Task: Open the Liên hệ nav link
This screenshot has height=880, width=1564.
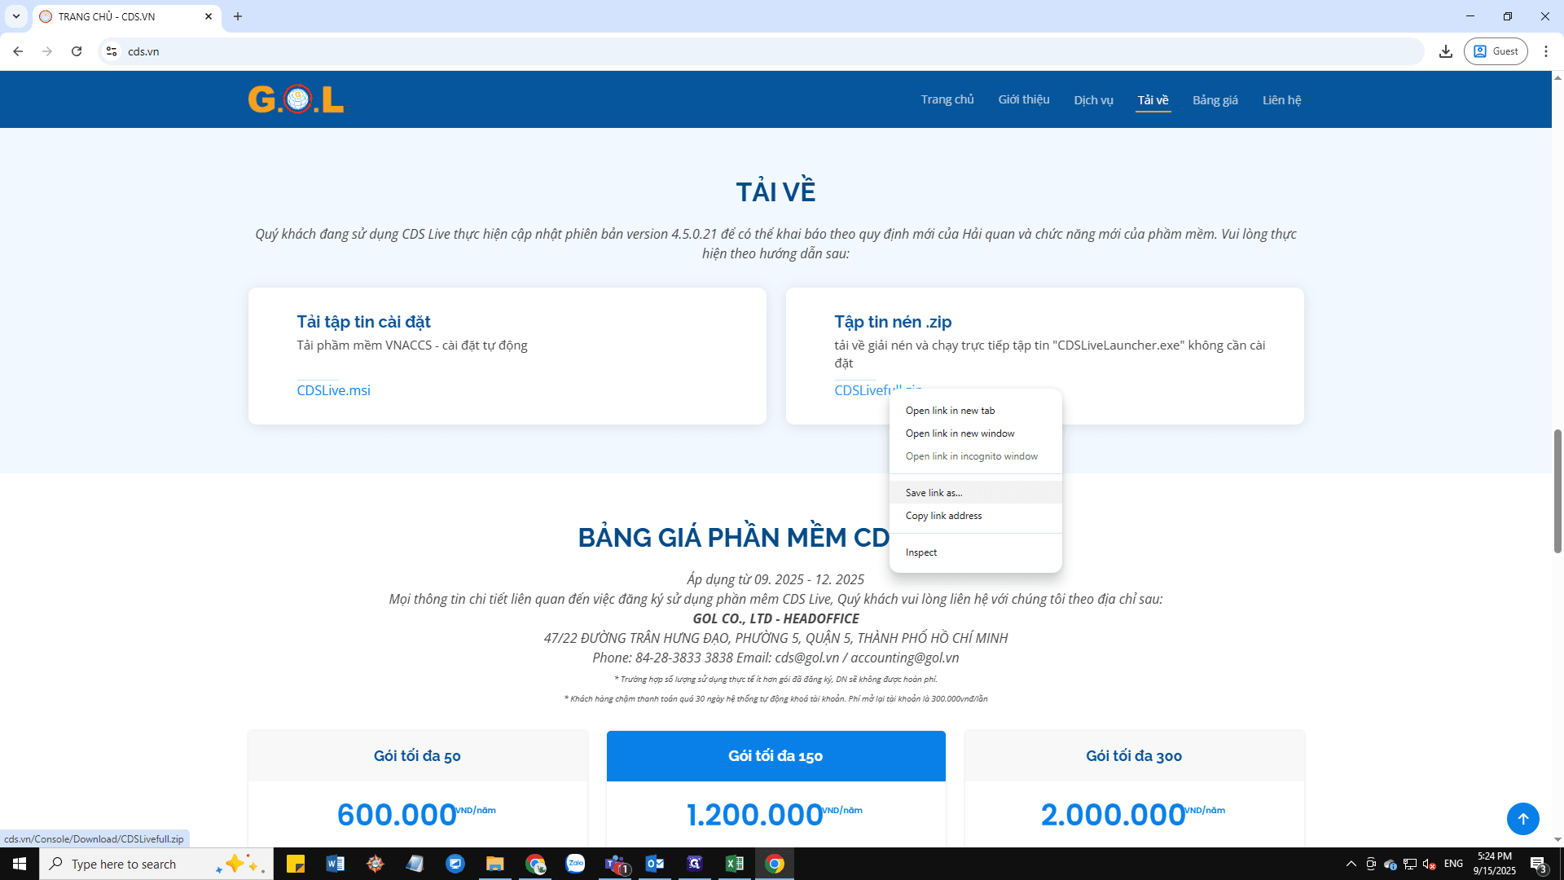Action: [x=1282, y=99]
